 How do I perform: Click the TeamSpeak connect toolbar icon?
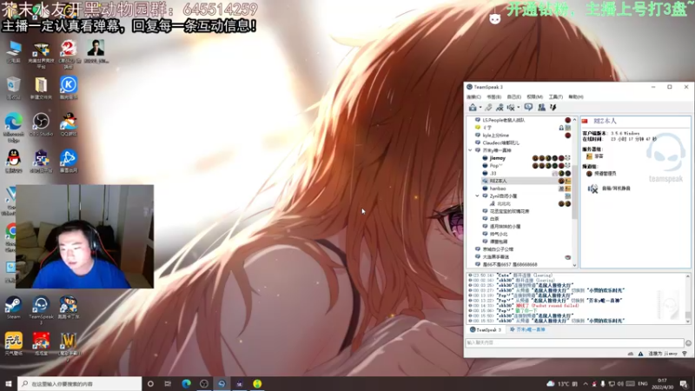(x=473, y=107)
